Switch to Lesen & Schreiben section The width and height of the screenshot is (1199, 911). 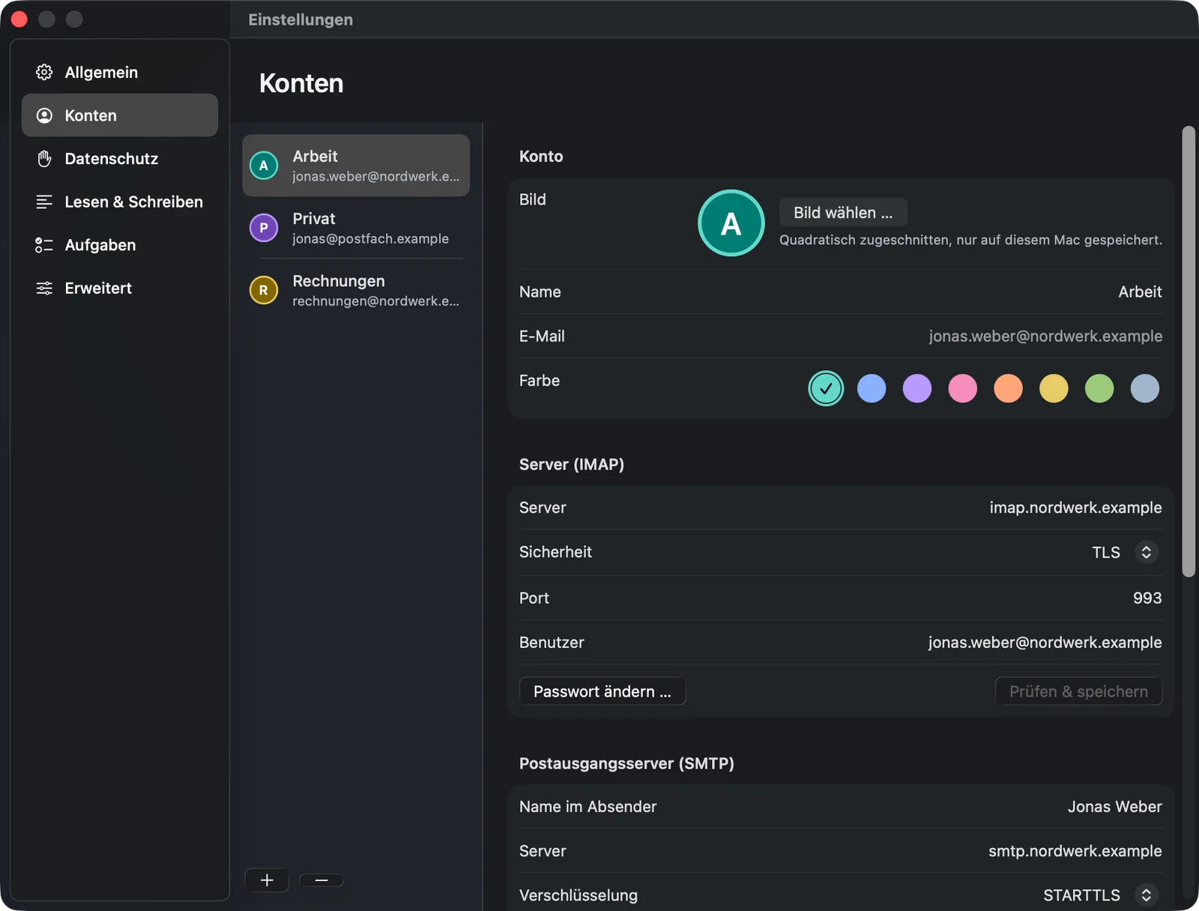pos(120,202)
